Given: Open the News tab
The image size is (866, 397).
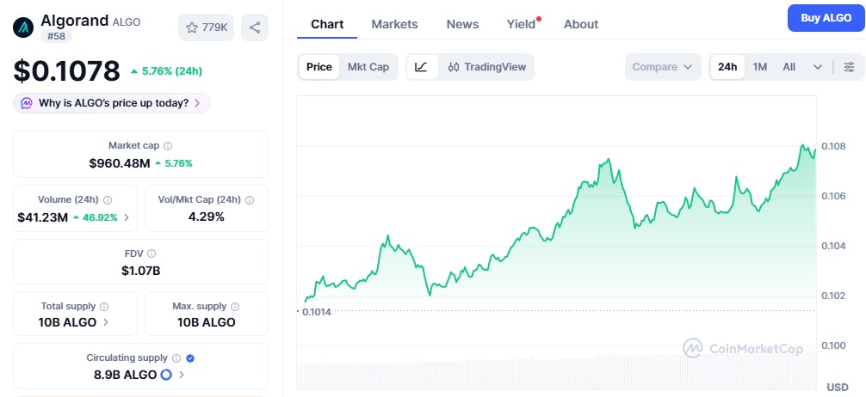Looking at the screenshot, I should pyautogui.click(x=463, y=24).
